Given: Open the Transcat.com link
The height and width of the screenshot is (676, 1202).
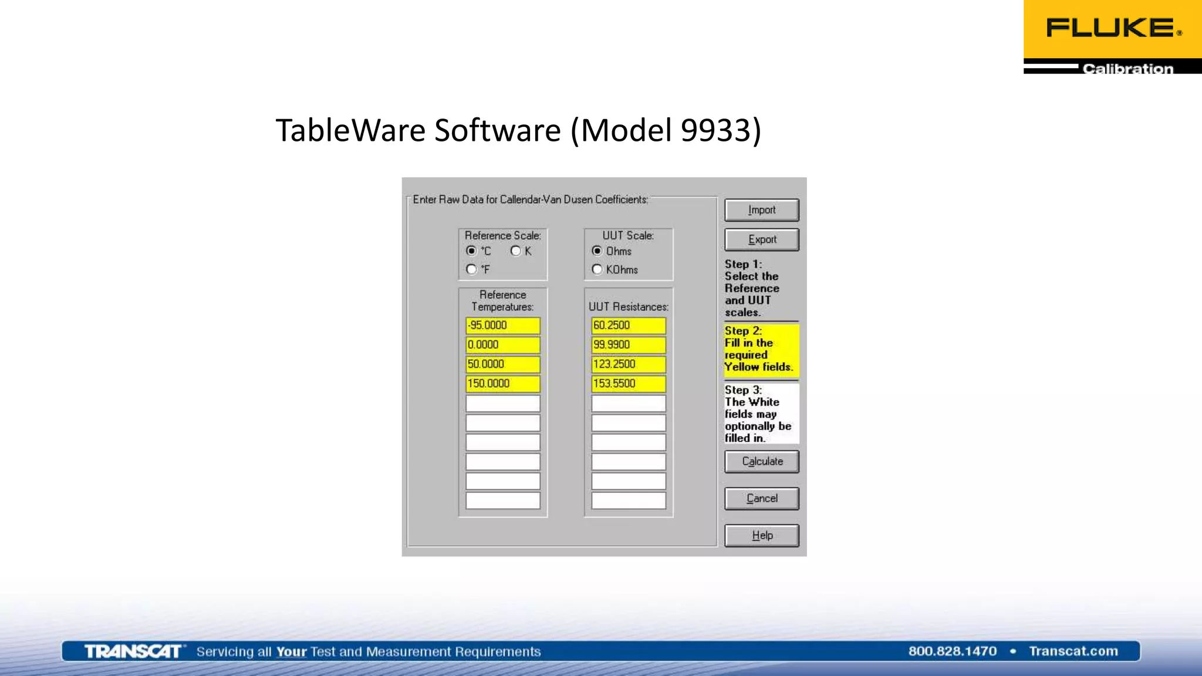Looking at the screenshot, I should 1073,651.
